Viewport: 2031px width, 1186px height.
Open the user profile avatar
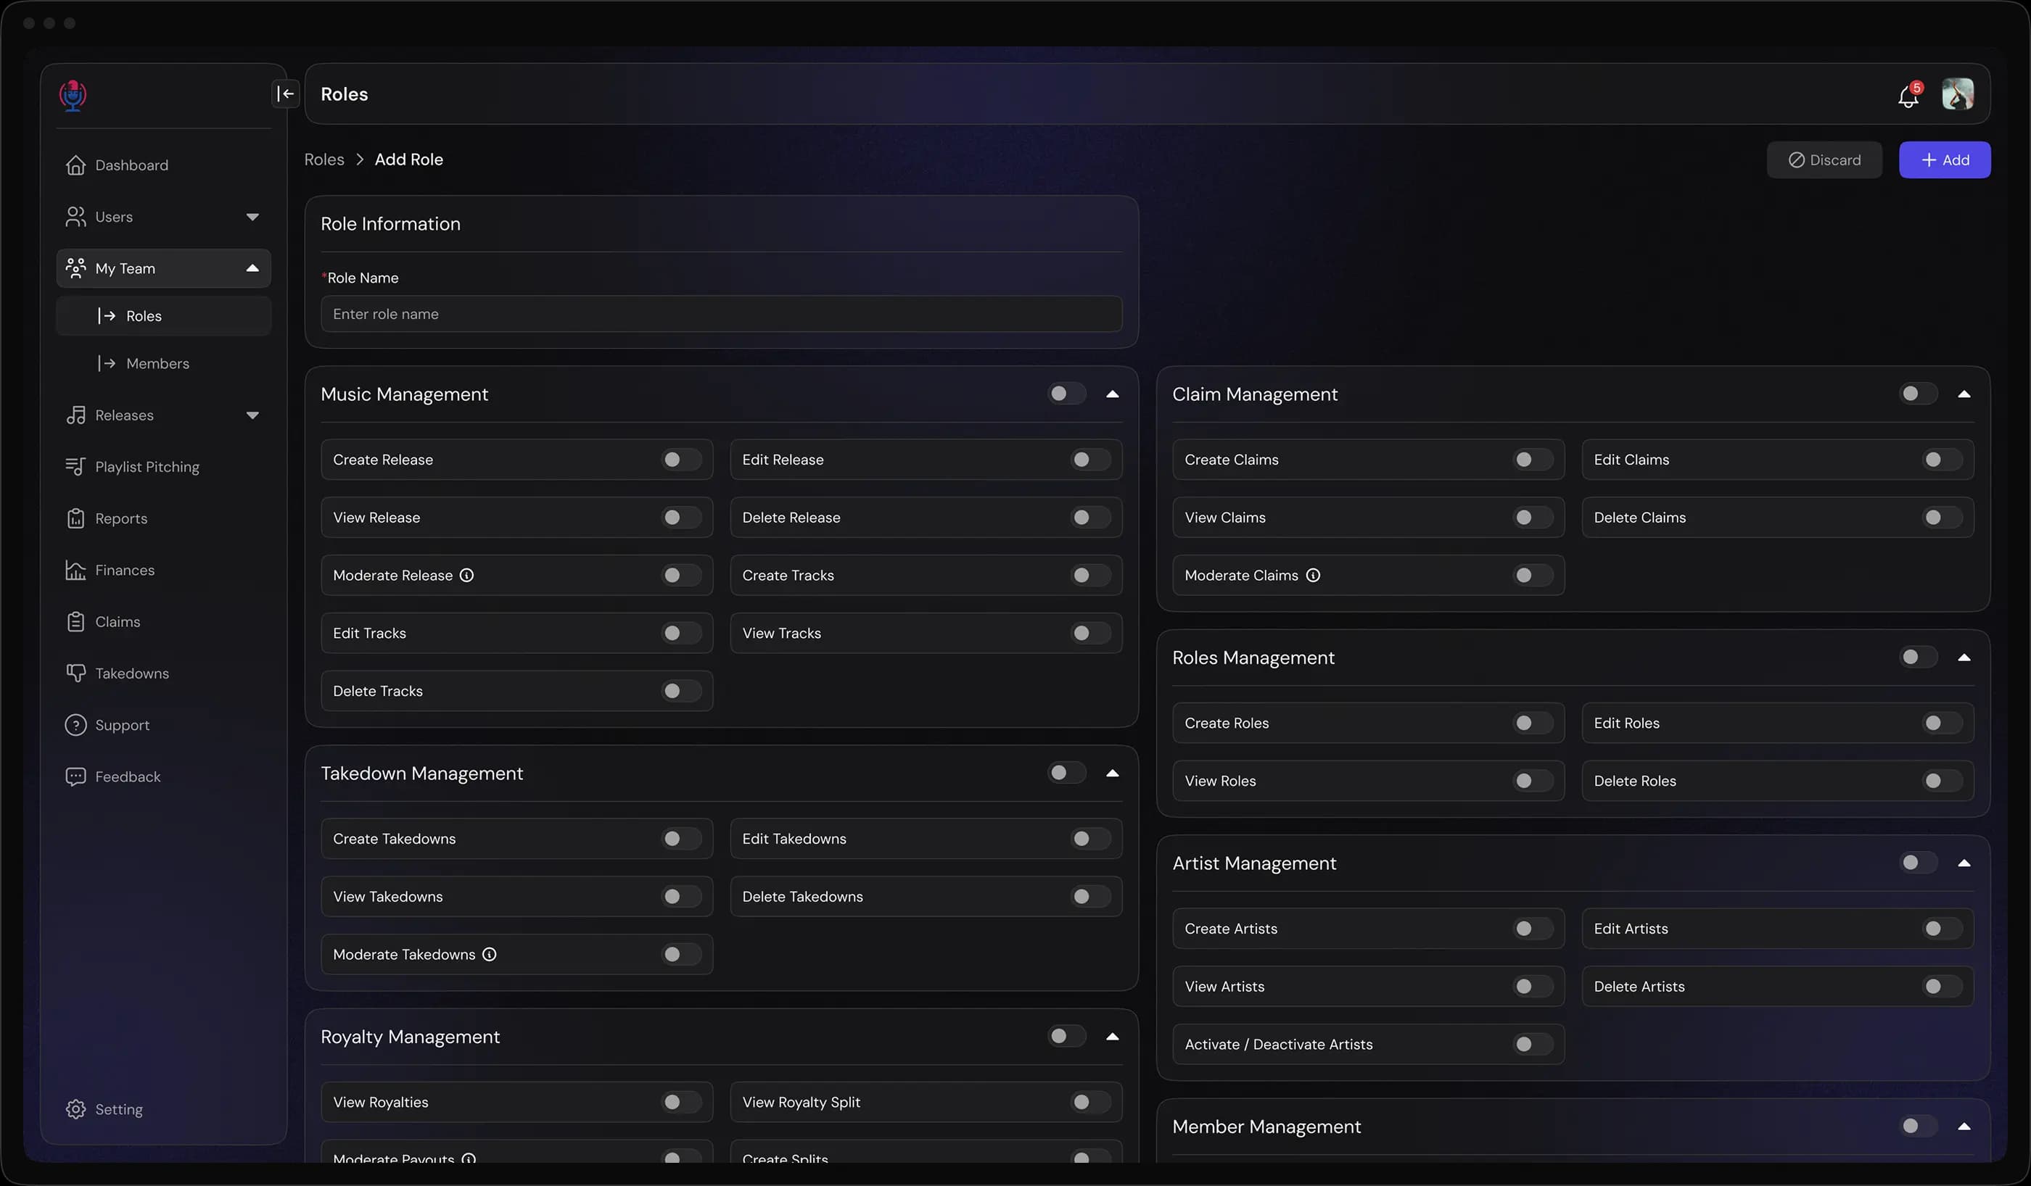pos(1958,94)
